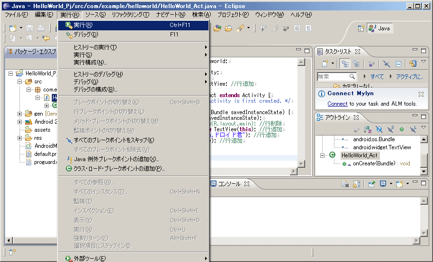Click Hide Completed Tasks icon in Task List
This screenshot has height=262, width=433.
[x=387, y=64]
